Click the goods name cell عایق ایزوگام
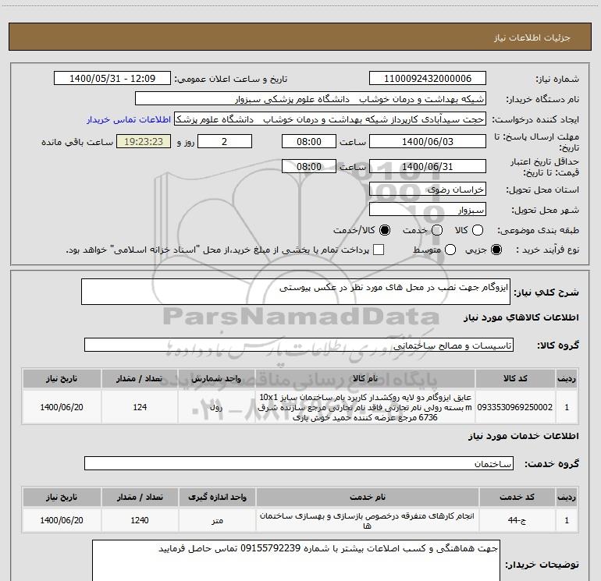This screenshot has height=581, width=601. click(x=365, y=407)
